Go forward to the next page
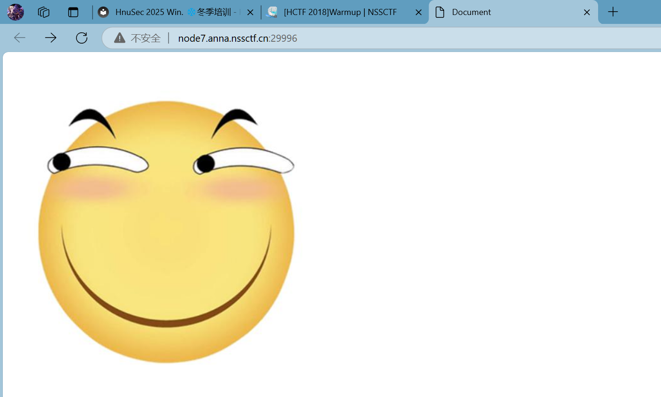This screenshot has height=397, width=661. [x=51, y=38]
